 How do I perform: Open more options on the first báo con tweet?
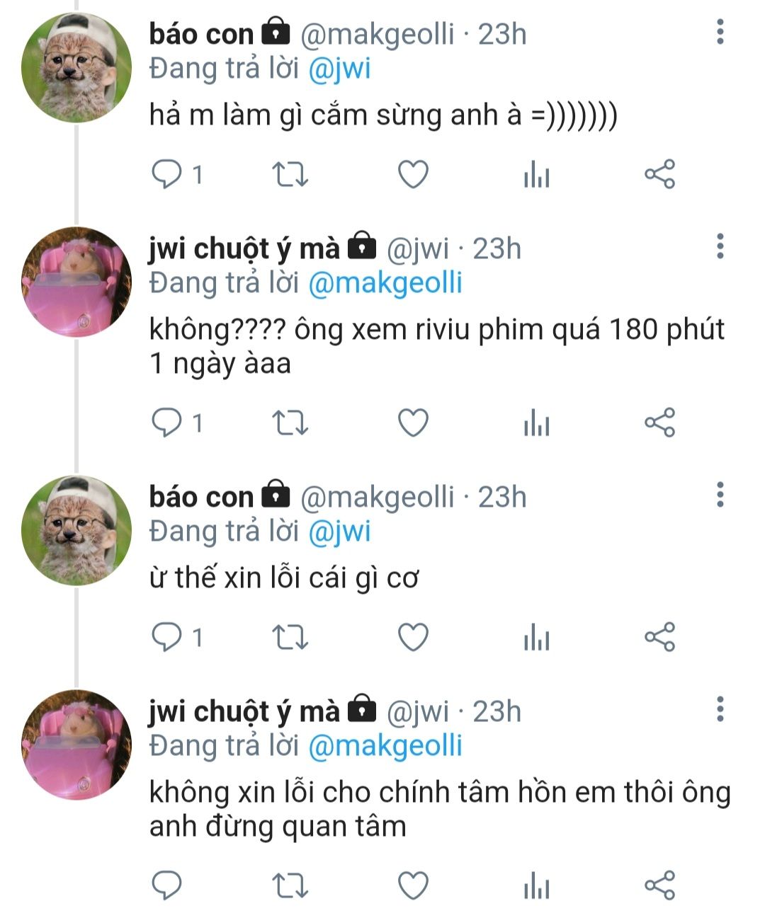(x=720, y=33)
